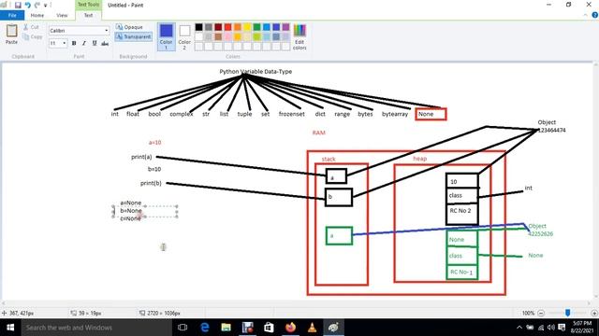Screen dimensions: 599x336
Task: Switch to the Home ribbon tab
Action: [37, 15]
